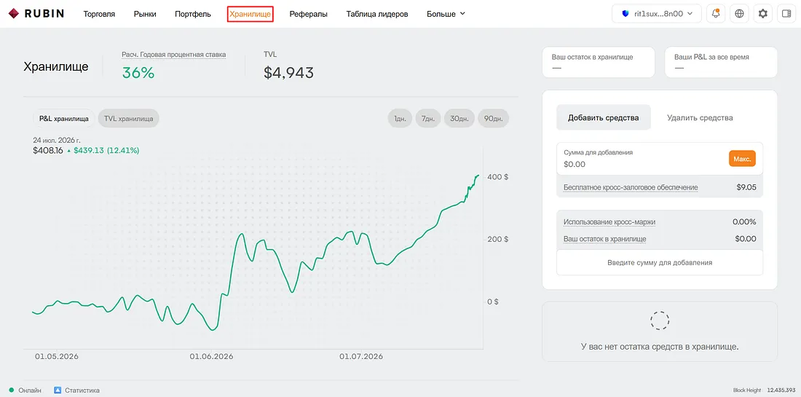Focus the Сумма для добавления field
The height and width of the screenshot is (397, 801).
(642, 159)
